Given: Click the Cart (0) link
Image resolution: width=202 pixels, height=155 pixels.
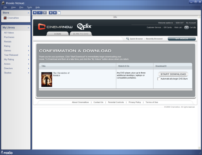Looking at the screenshot, I should point(192,28).
